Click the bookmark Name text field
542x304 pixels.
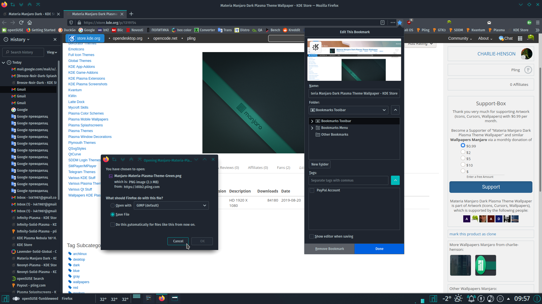(354, 93)
